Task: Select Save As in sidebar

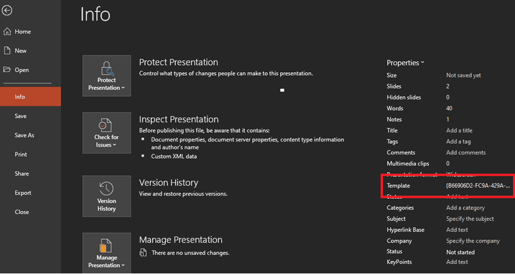Action: tap(24, 135)
